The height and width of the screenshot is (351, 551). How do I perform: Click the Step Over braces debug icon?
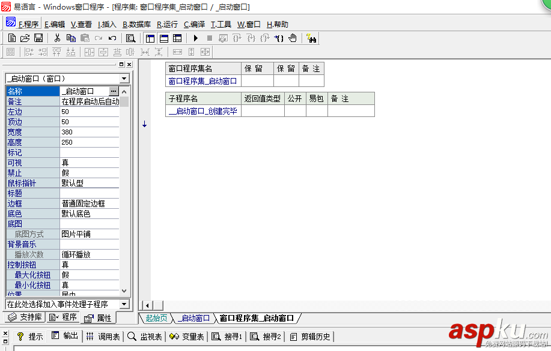point(237,38)
